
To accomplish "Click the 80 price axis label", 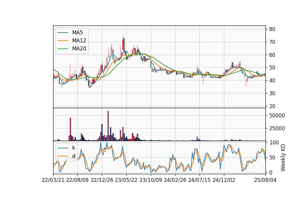I will (x=272, y=29).
